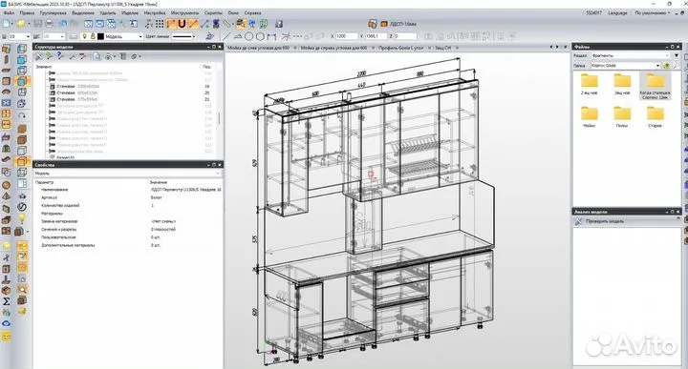688x369 pixels.
Task: Click the magnet 'U' snap icon
Action: [x=182, y=24]
